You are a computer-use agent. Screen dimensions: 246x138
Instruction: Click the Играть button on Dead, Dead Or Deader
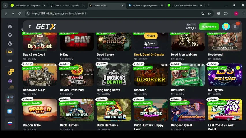coord(151,36)
